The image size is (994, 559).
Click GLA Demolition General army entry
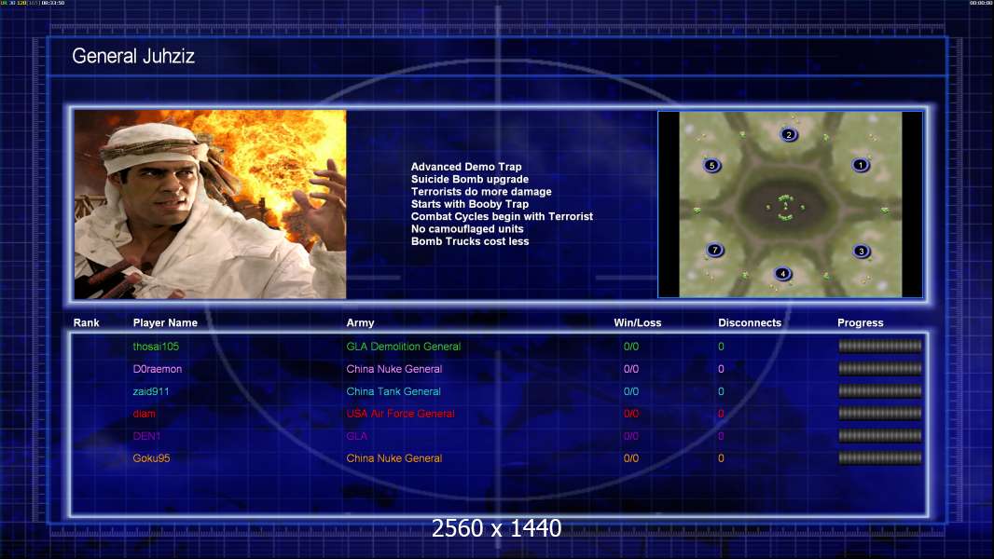point(403,347)
